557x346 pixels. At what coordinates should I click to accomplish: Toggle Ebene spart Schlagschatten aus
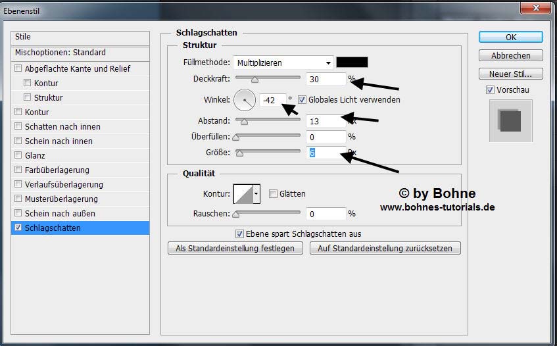240,234
